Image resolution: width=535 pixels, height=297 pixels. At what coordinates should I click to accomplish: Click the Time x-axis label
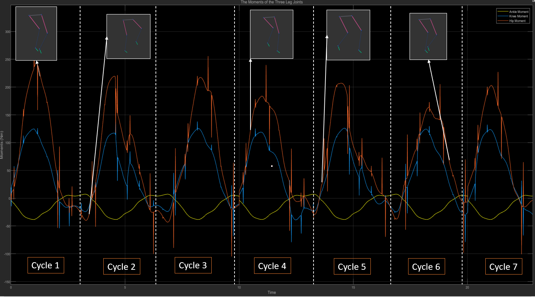(271, 292)
